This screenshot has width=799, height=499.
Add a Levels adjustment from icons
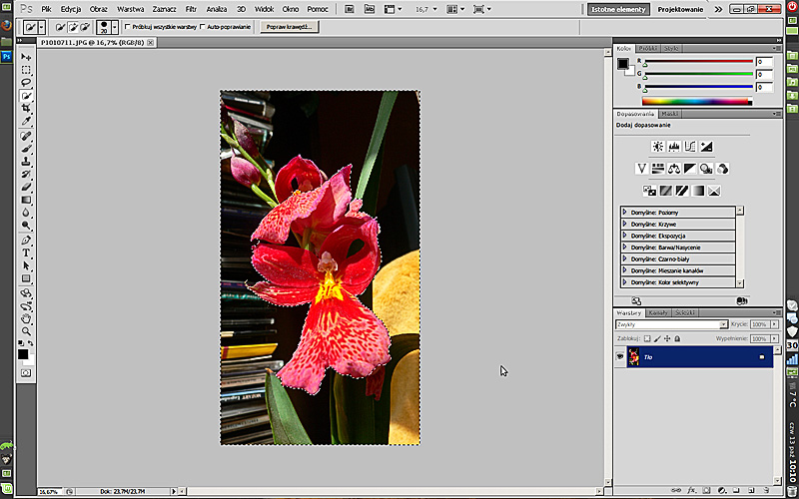coord(673,147)
